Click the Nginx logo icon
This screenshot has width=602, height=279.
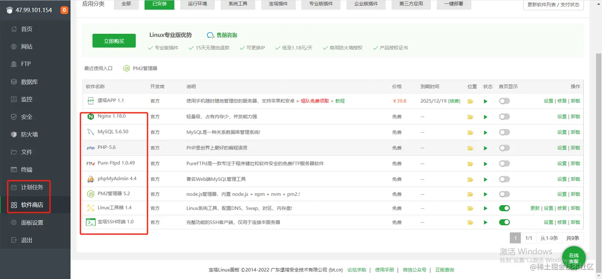coord(90,116)
